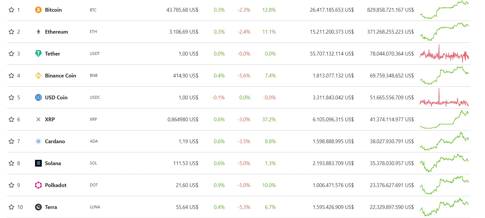View Binance Coin sparkline chart
Image resolution: width=485 pixels, height=218 pixels.
coord(444,76)
